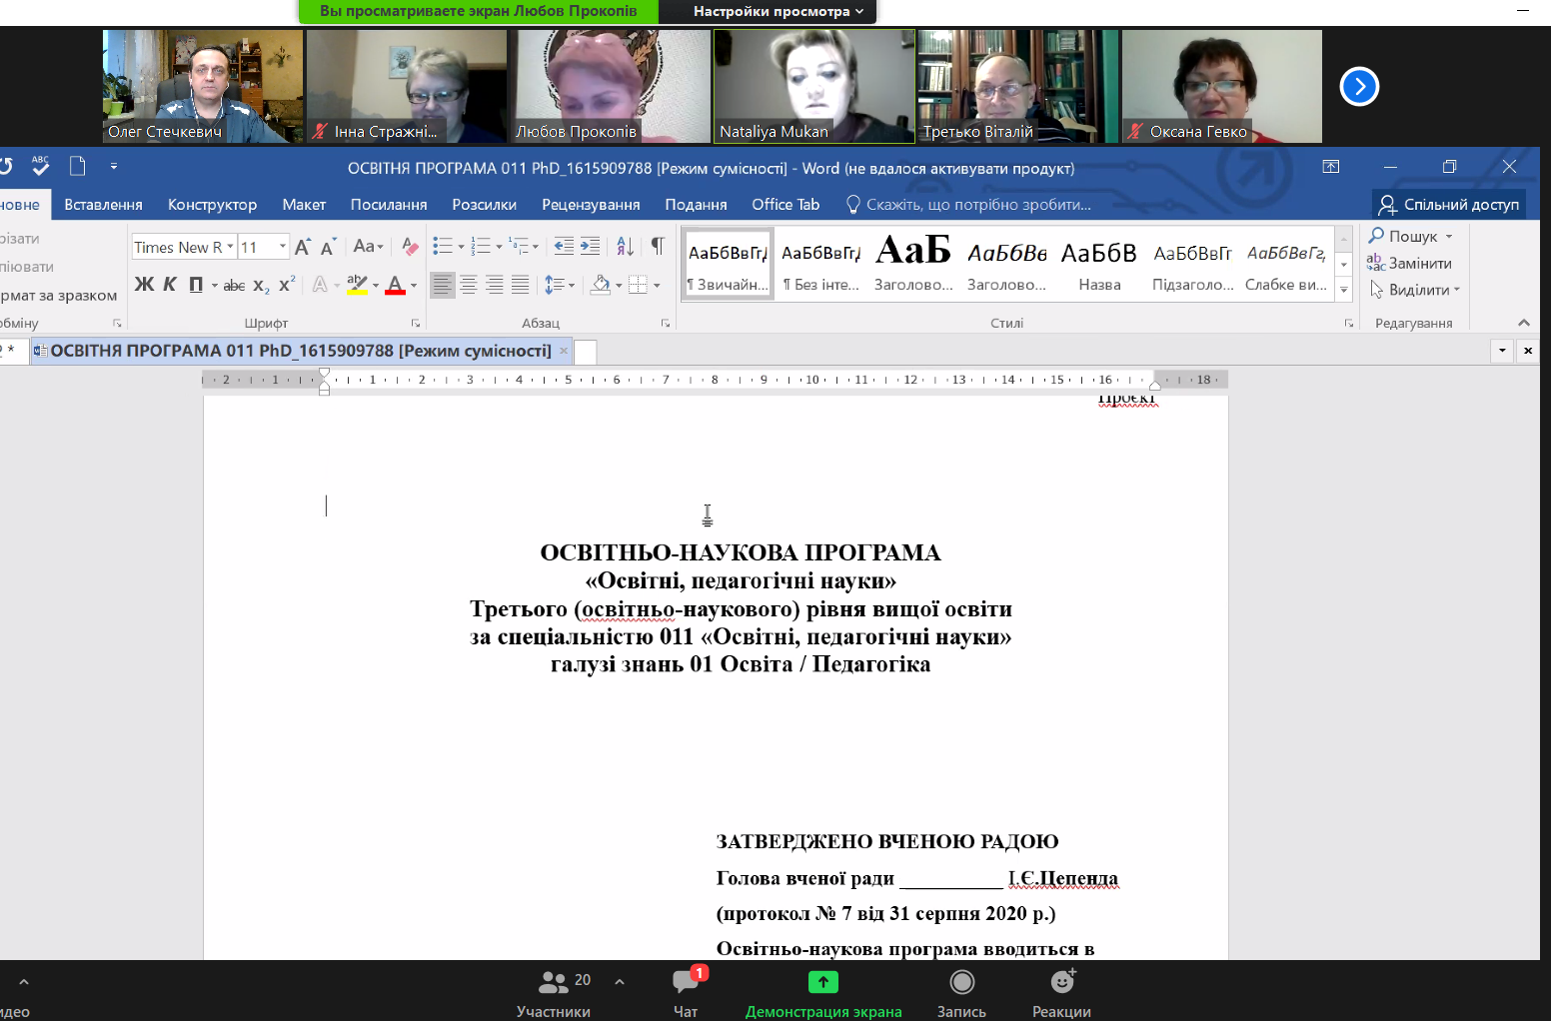Open Zoom reactions smiley icon
Viewport: 1551px width, 1021px height.
(x=1061, y=992)
